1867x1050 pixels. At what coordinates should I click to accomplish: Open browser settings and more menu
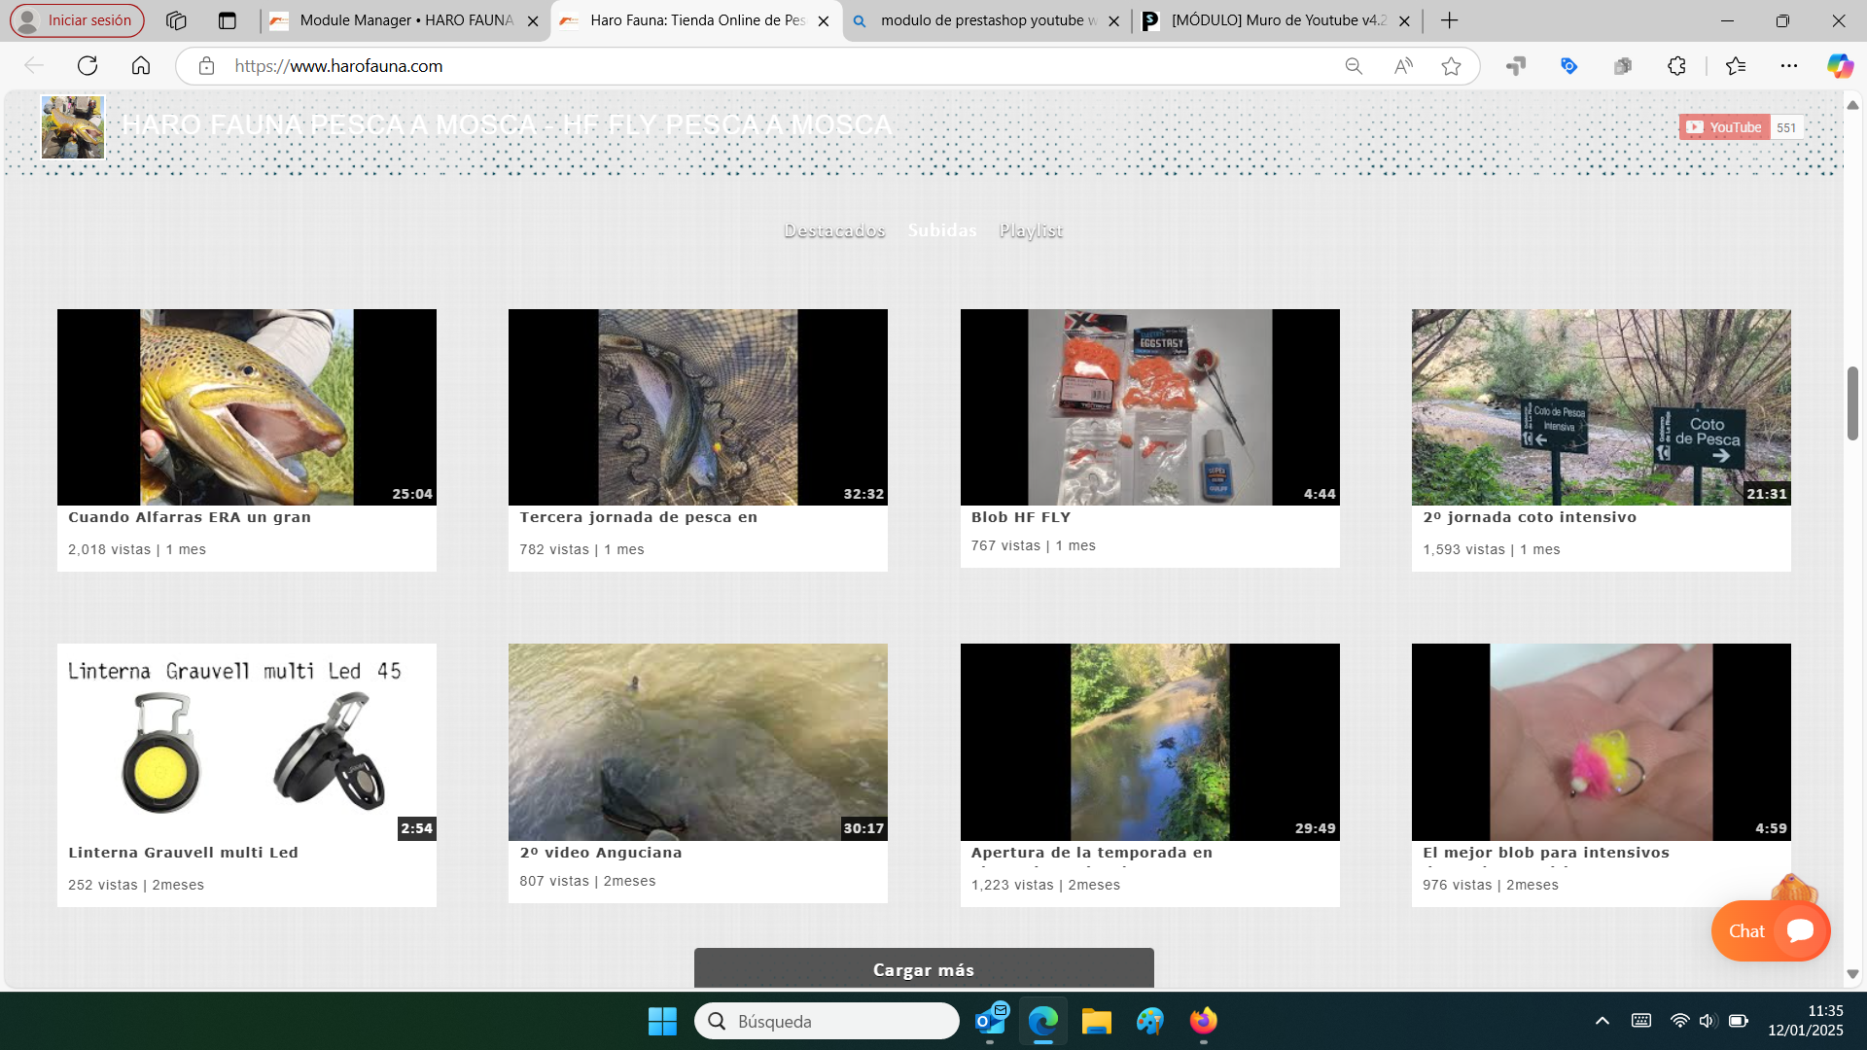(x=1789, y=66)
